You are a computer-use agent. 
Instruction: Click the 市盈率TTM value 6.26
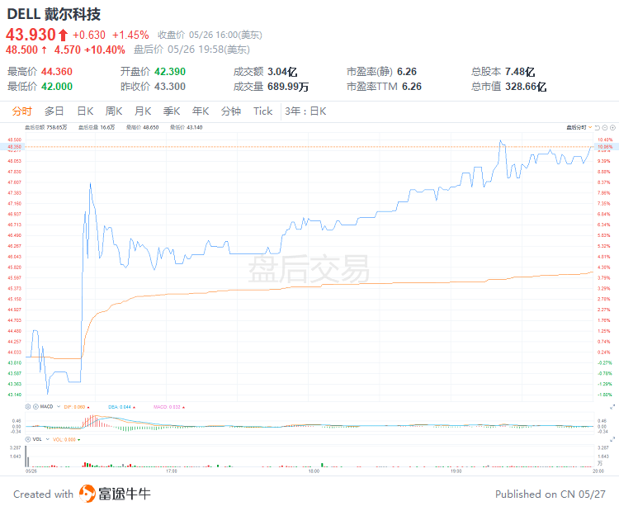pos(412,87)
